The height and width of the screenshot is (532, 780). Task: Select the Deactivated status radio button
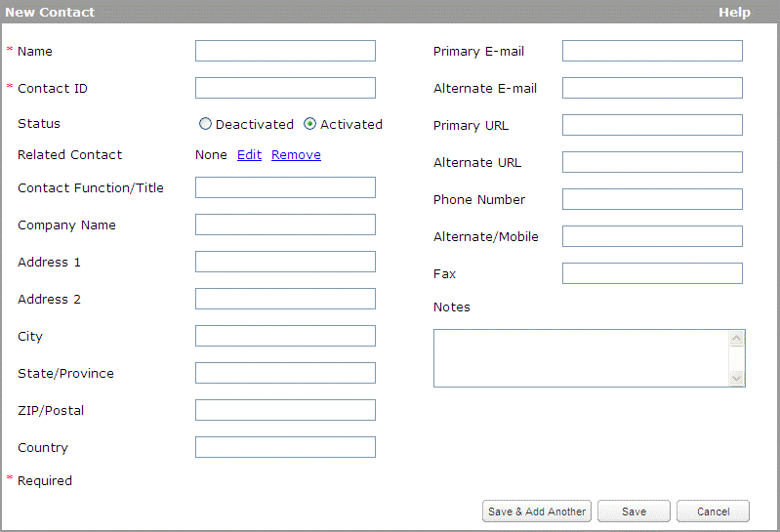tap(205, 124)
